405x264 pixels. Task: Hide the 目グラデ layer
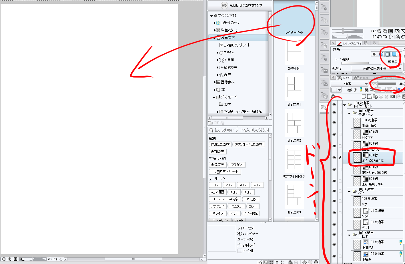click(x=334, y=134)
